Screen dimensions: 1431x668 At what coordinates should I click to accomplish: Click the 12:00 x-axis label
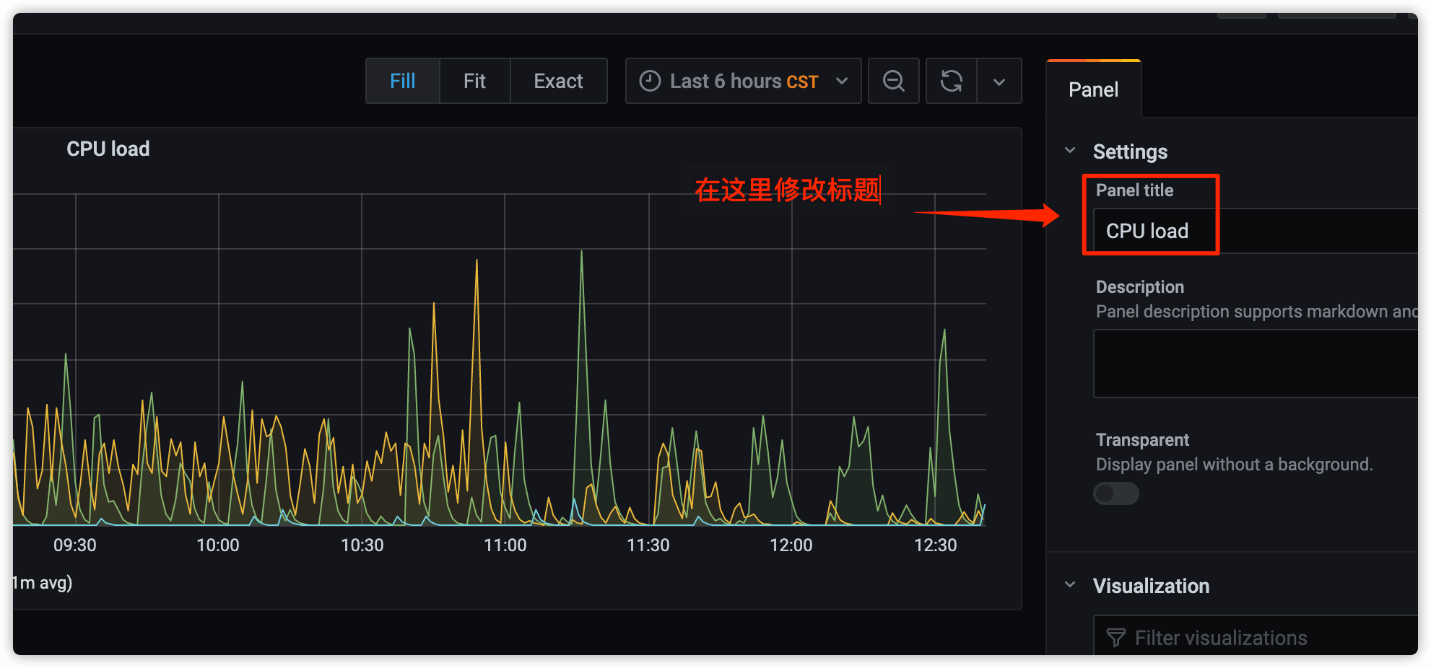point(791,545)
